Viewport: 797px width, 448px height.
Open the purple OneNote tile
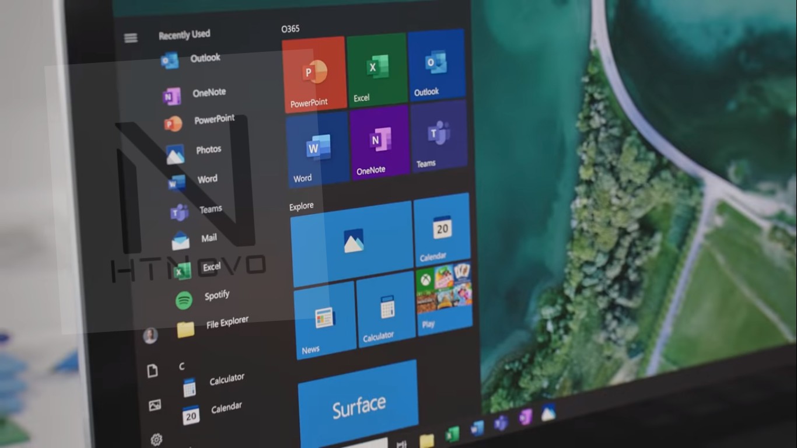[x=379, y=142]
